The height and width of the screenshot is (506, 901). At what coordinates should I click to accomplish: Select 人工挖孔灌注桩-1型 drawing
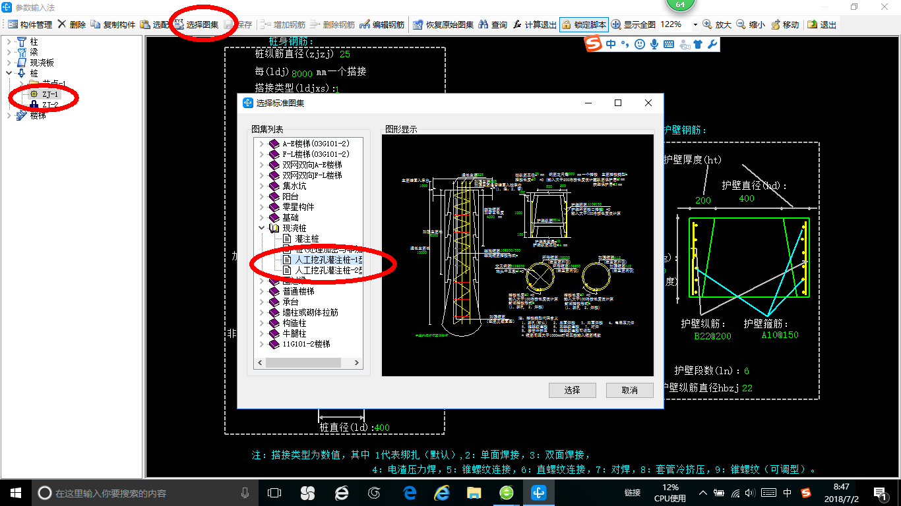[328, 260]
